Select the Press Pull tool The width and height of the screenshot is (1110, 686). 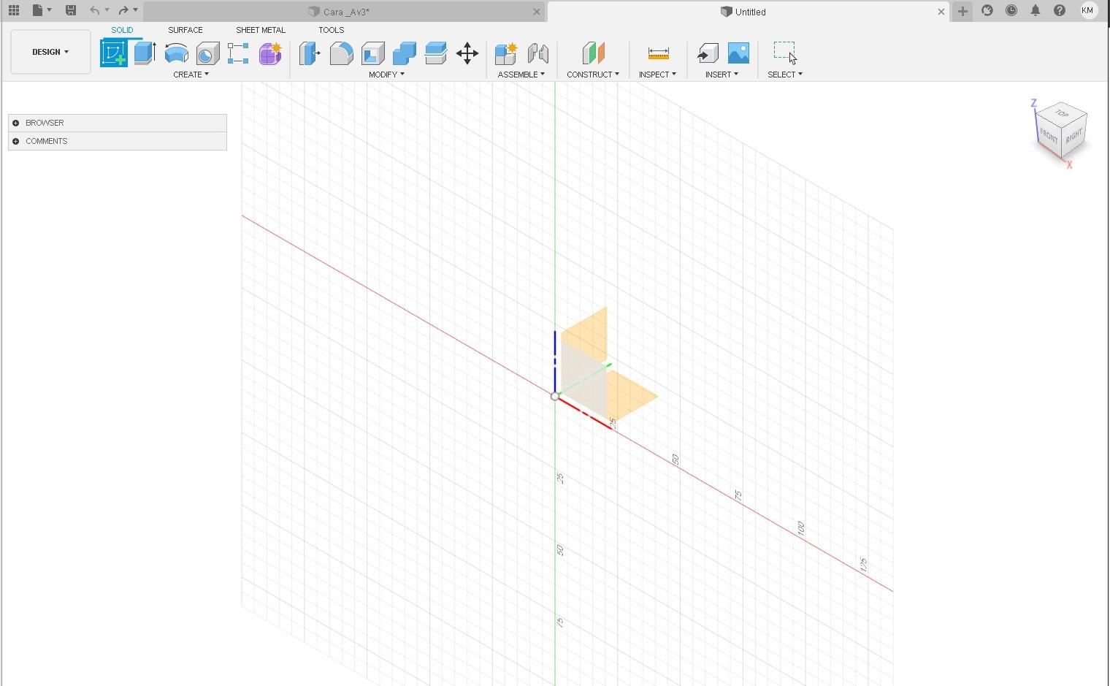310,53
